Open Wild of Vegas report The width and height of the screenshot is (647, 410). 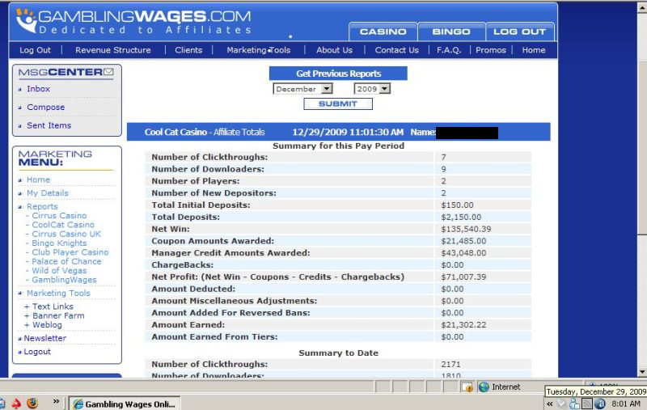click(59, 271)
